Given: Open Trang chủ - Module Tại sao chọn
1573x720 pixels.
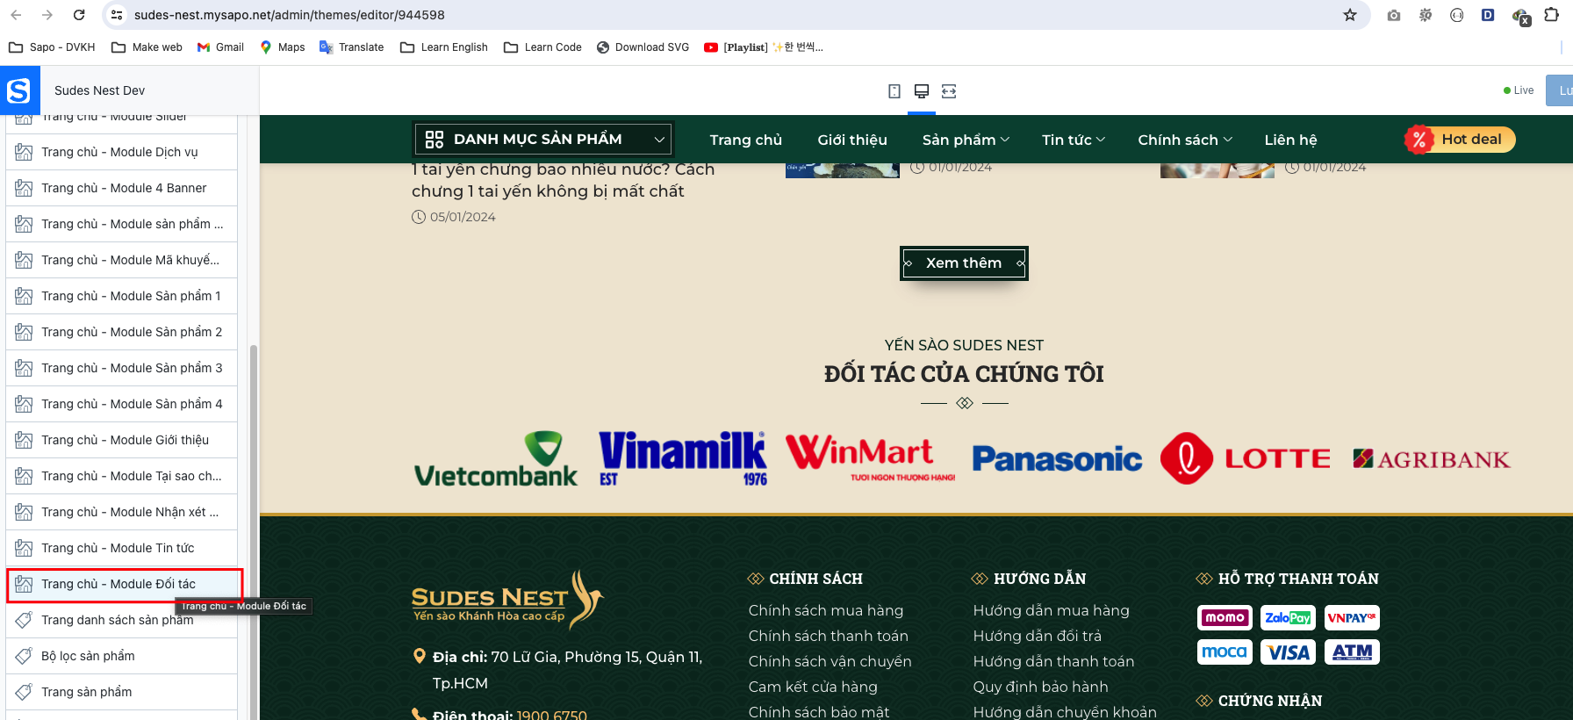Looking at the screenshot, I should pyautogui.click(x=121, y=476).
